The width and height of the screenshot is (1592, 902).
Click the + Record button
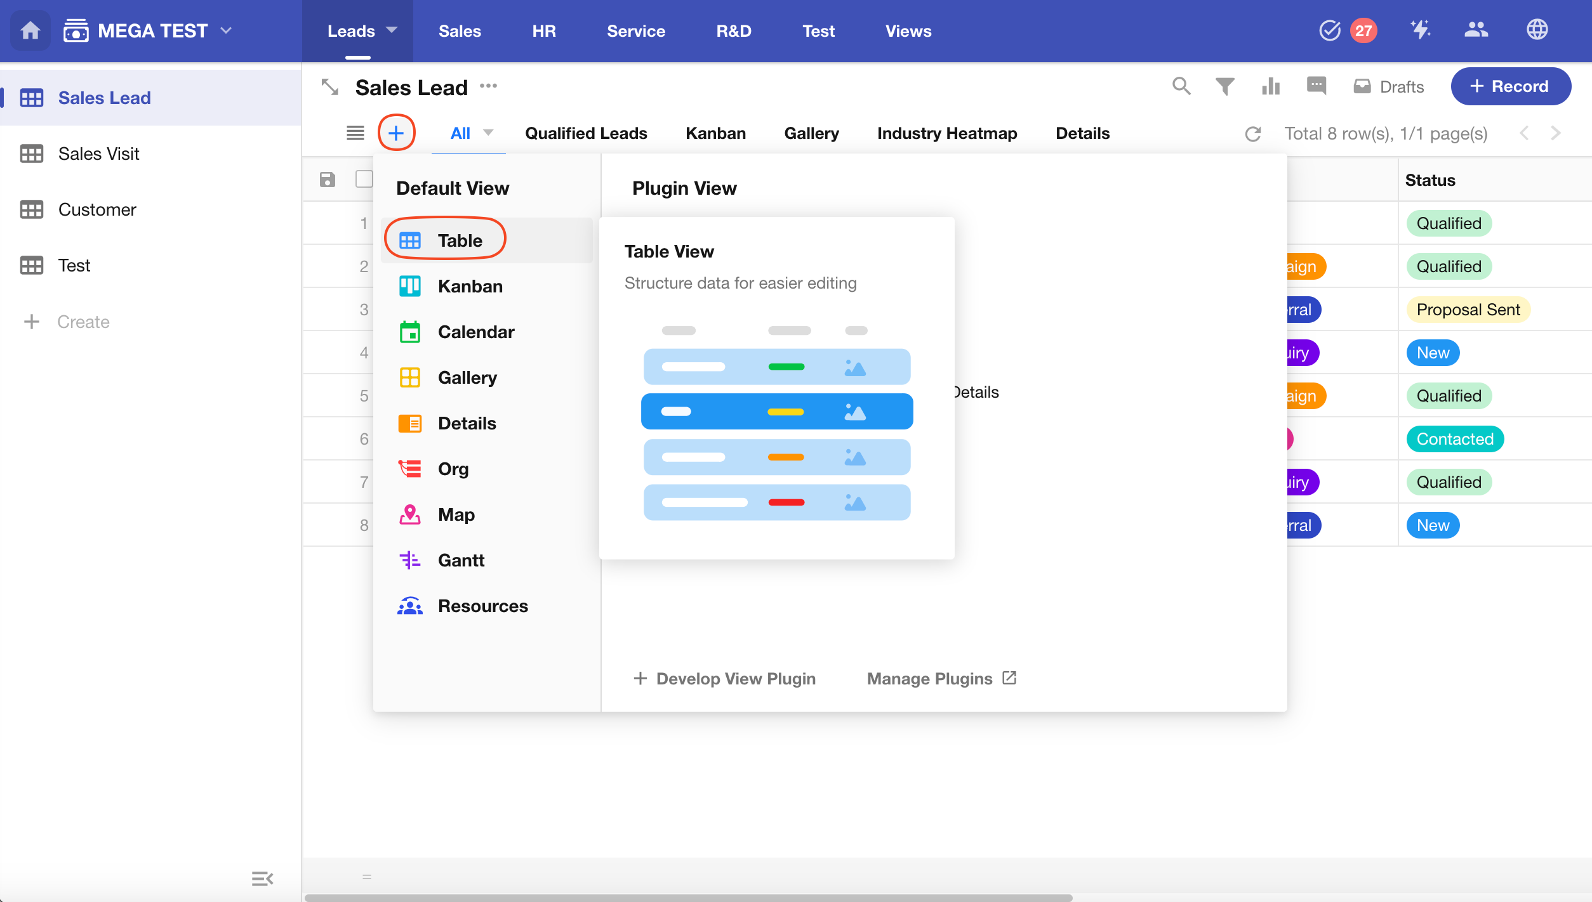click(1510, 86)
